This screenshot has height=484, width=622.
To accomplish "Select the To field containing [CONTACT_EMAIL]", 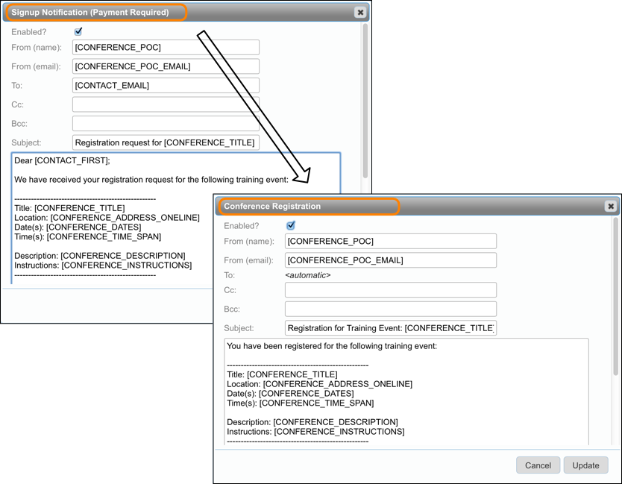I will coord(166,86).
